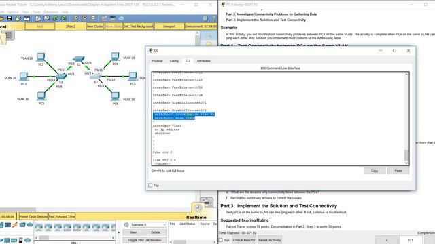Click the Undo arrow icon
The height and width of the screenshot is (244, 435).
[x=56, y=18]
